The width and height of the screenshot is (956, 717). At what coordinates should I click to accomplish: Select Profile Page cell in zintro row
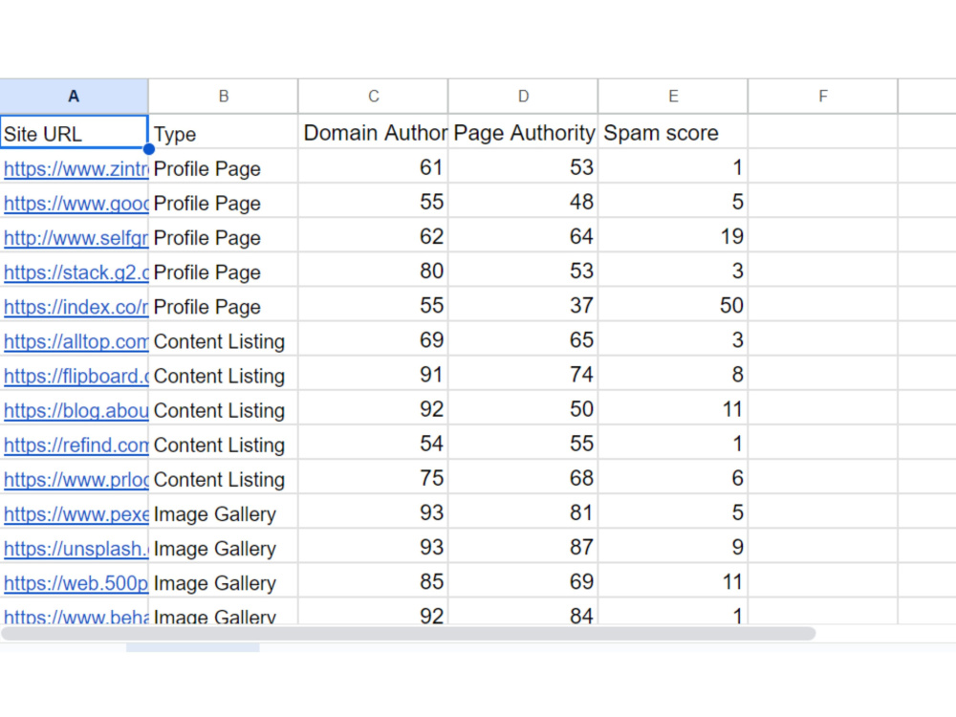click(223, 167)
